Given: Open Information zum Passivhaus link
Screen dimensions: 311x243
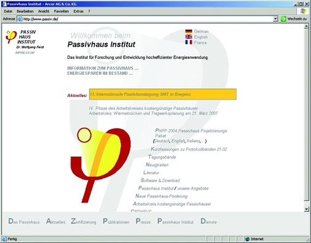Looking at the screenshot, I should click(x=103, y=68).
